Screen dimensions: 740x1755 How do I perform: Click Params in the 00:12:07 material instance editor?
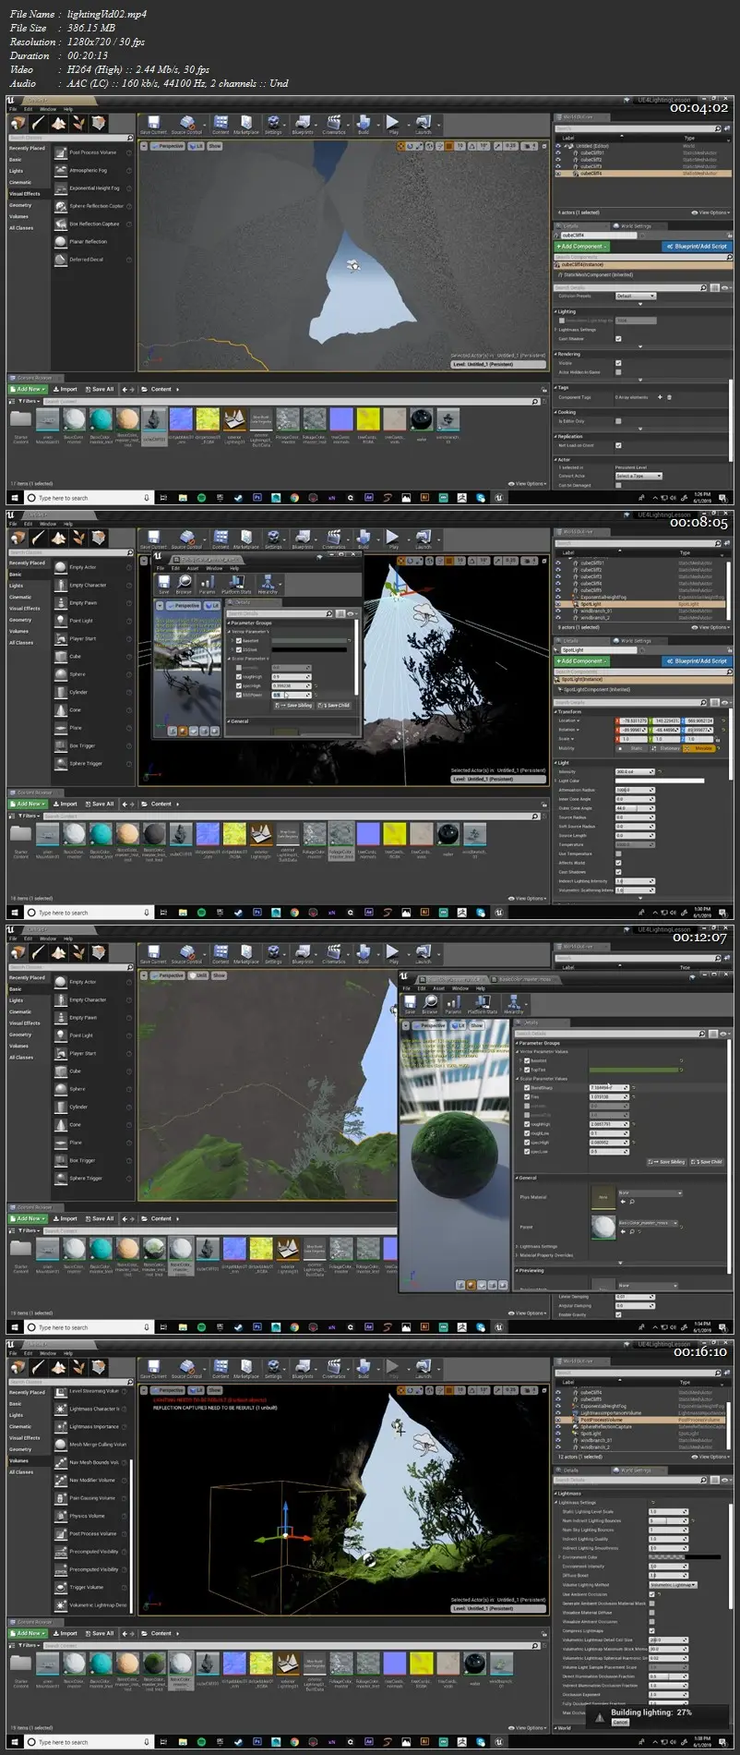click(x=453, y=1004)
